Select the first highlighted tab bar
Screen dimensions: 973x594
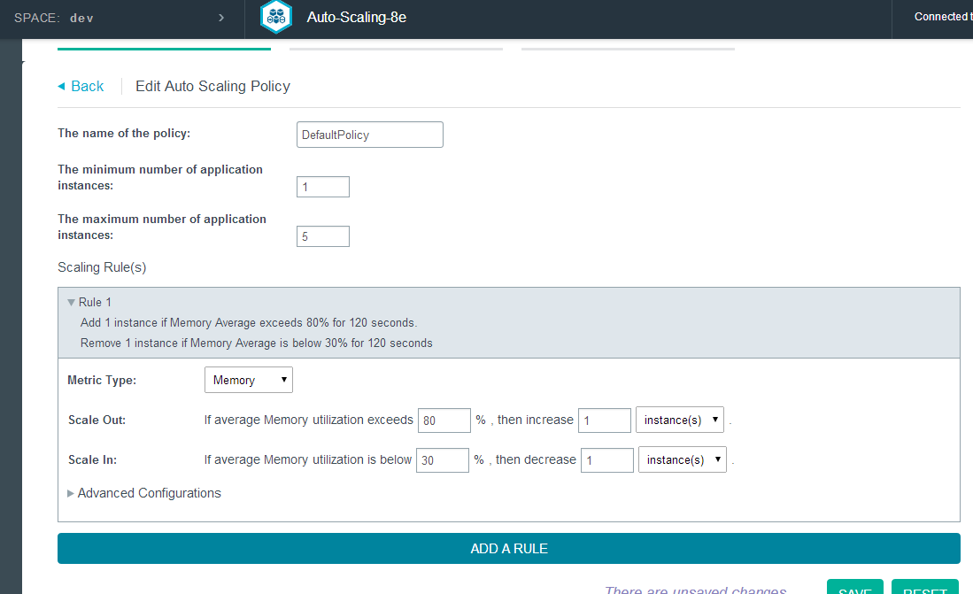[x=165, y=49]
